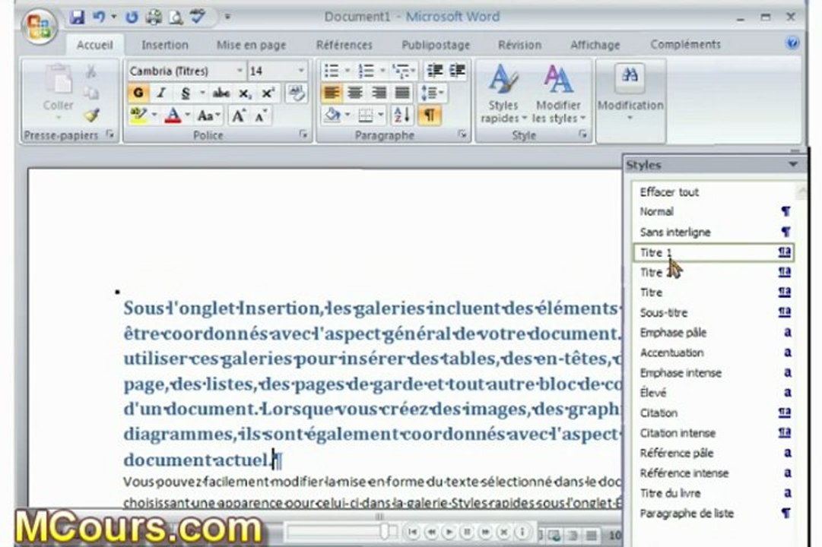
Task: Open line spacing options
Action: (x=433, y=93)
